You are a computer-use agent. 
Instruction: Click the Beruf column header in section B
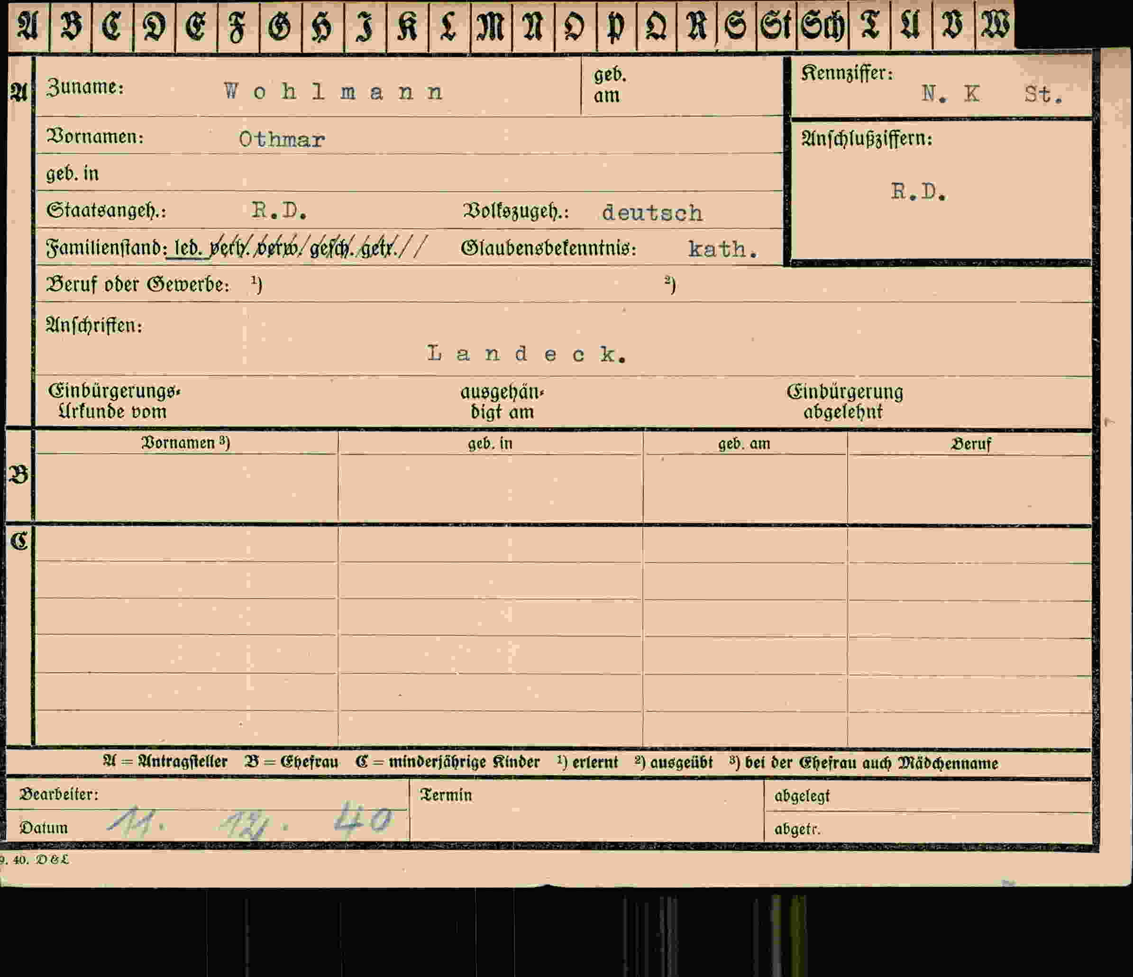(970, 444)
